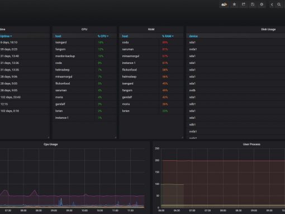Sort CPU table by host column header

click(x=58, y=36)
